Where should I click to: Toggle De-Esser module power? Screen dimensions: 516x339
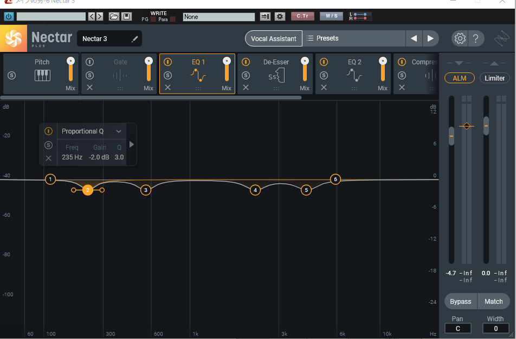pos(246,62)
